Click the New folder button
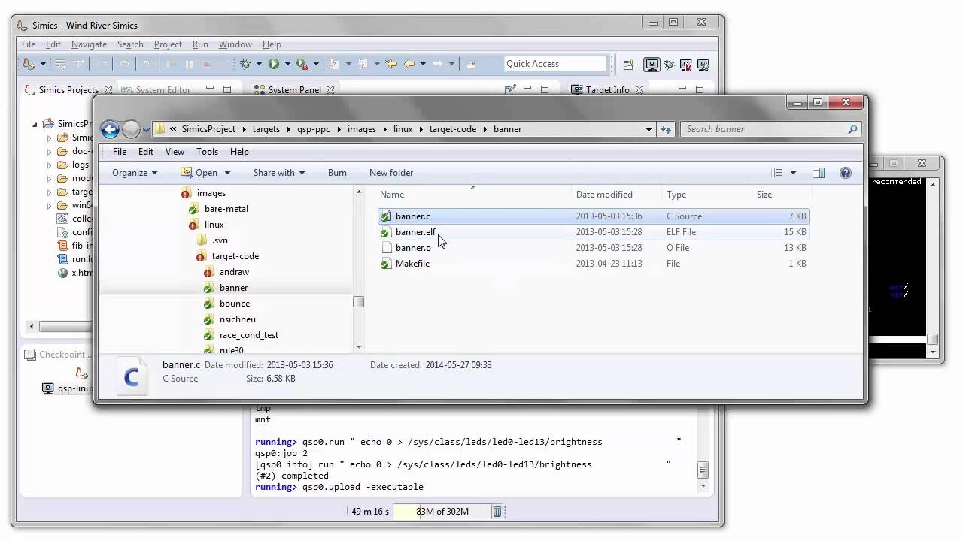Viewport: 963px width, 541px height. click(391, 173)
